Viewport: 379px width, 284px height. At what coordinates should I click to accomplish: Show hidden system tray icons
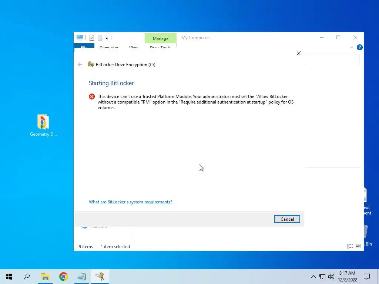tap(313, 277)
